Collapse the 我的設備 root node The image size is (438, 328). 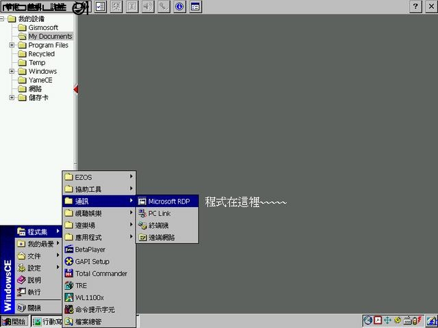pos(1,18)
